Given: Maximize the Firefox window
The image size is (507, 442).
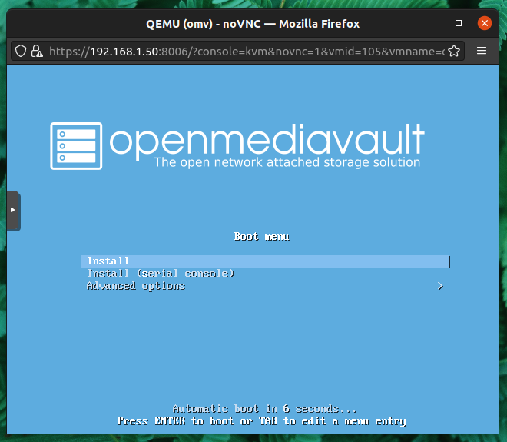Looking at the screenshot, I should [x=458, y=23].
